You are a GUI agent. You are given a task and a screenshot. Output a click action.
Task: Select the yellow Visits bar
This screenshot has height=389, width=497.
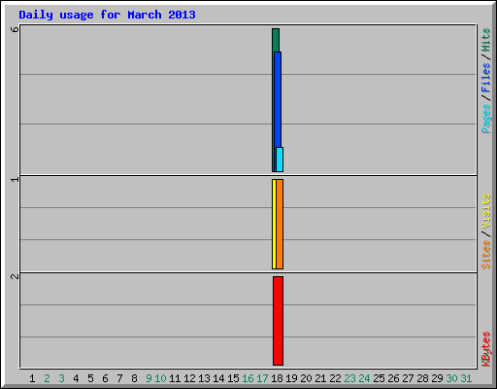tap(274, 224)
